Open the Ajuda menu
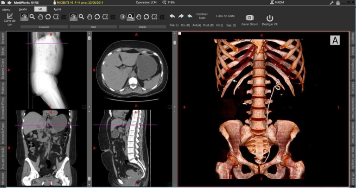Screen dimensions: 356x188 click(57, 9)
